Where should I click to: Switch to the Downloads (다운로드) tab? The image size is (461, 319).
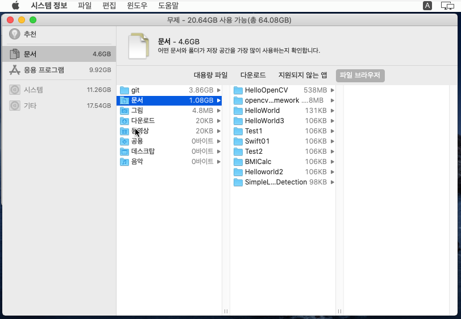point(253,75)
